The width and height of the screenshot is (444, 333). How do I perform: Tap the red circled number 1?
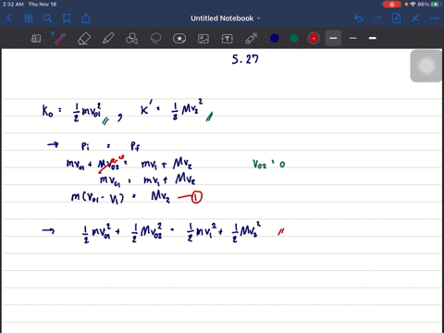click(197, 197)
